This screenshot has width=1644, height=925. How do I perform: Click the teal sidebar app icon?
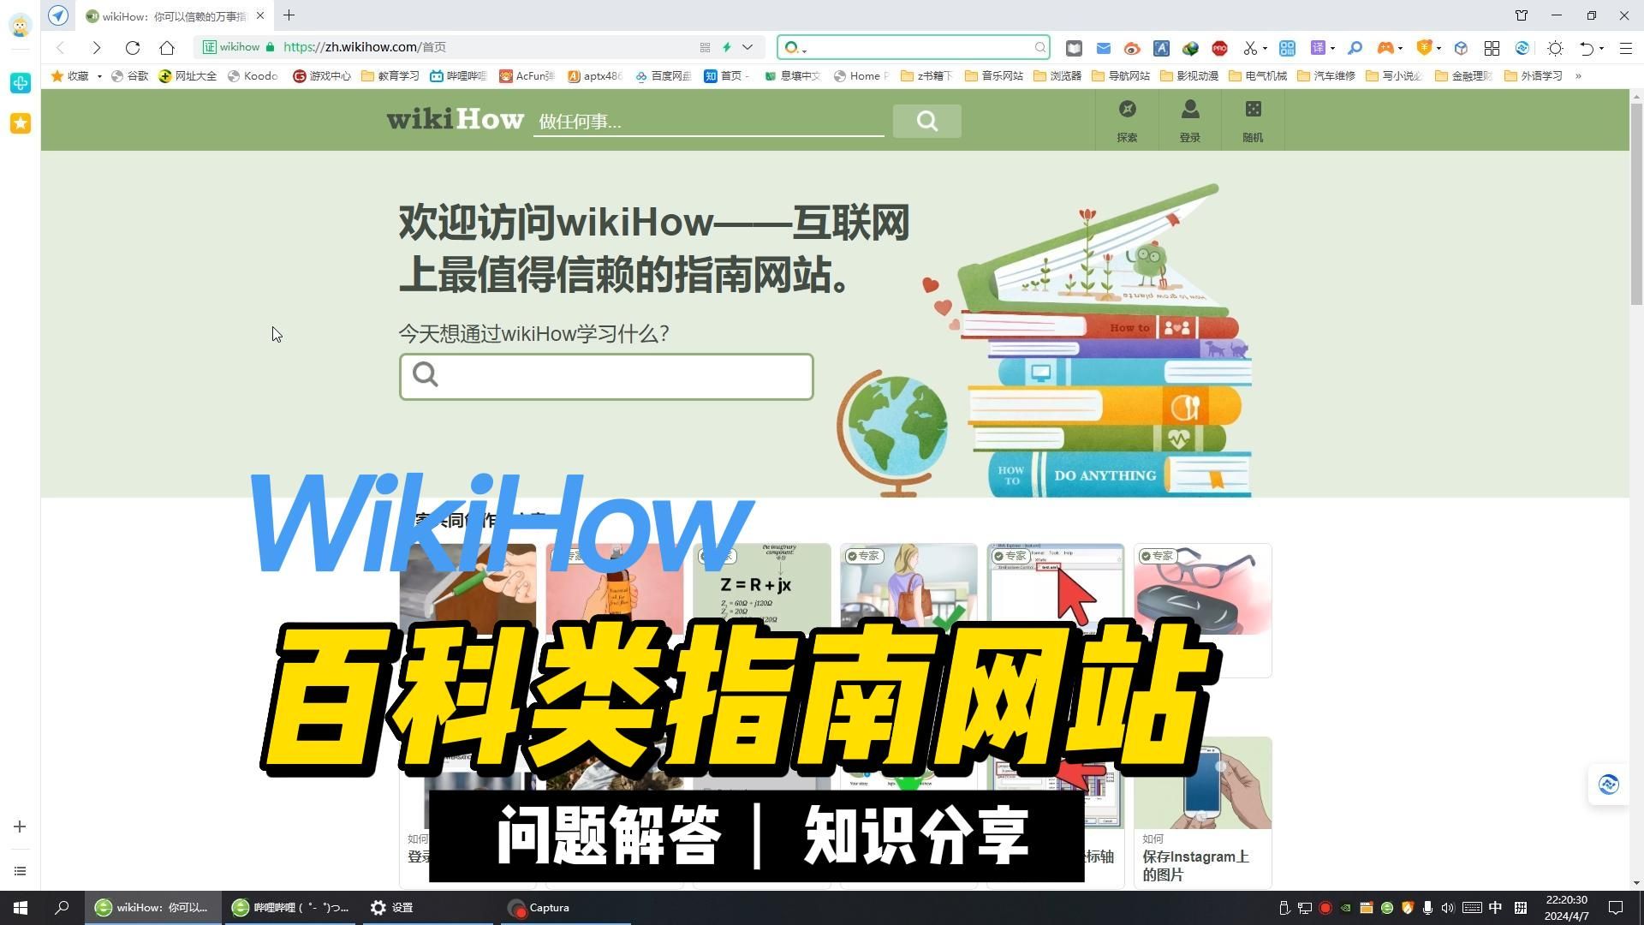(x=21, y=82)
